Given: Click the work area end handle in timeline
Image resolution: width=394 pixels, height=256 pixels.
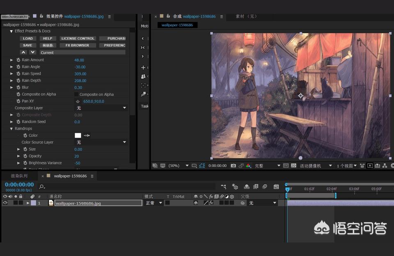Looking at the screenshot, I should [335, 195].
